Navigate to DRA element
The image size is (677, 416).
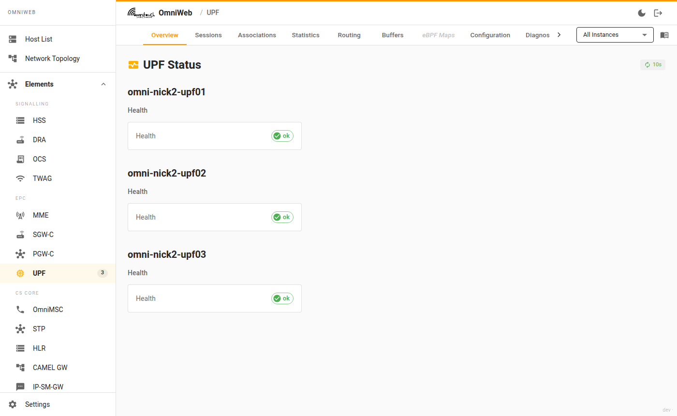click(x=58, y=140)
